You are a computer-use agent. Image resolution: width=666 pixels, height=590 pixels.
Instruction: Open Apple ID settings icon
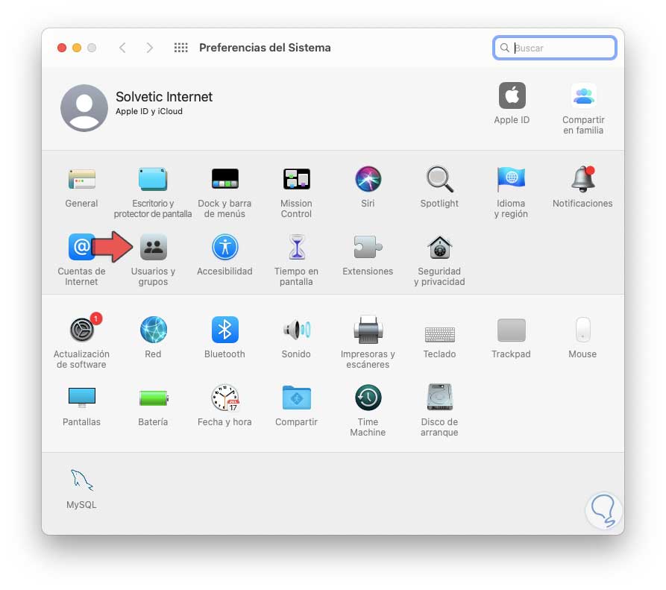point(512,95)
